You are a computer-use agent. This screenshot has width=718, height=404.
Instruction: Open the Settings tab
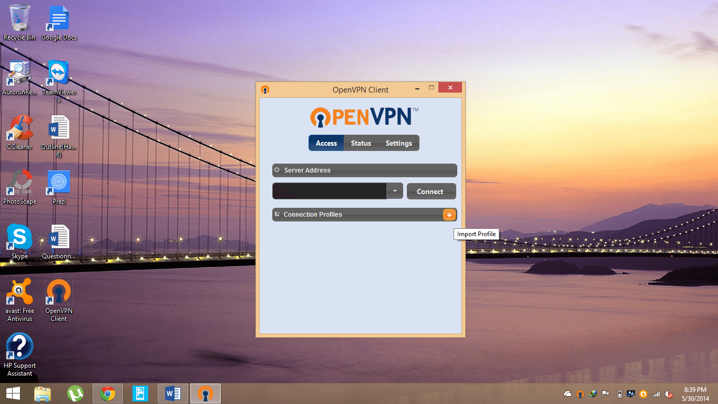click(398, 143)
